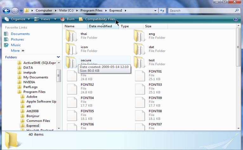Select the FONT05 file icon
243x150 pixels.
click(72, 116)
